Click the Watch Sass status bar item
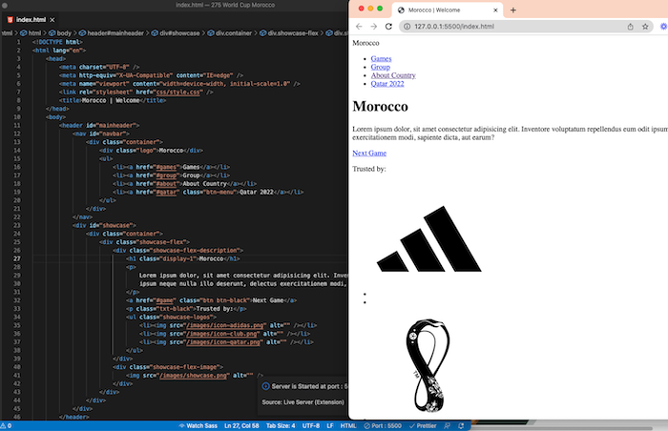The width and height of the screenshot is (668, 431). point(198,425)
